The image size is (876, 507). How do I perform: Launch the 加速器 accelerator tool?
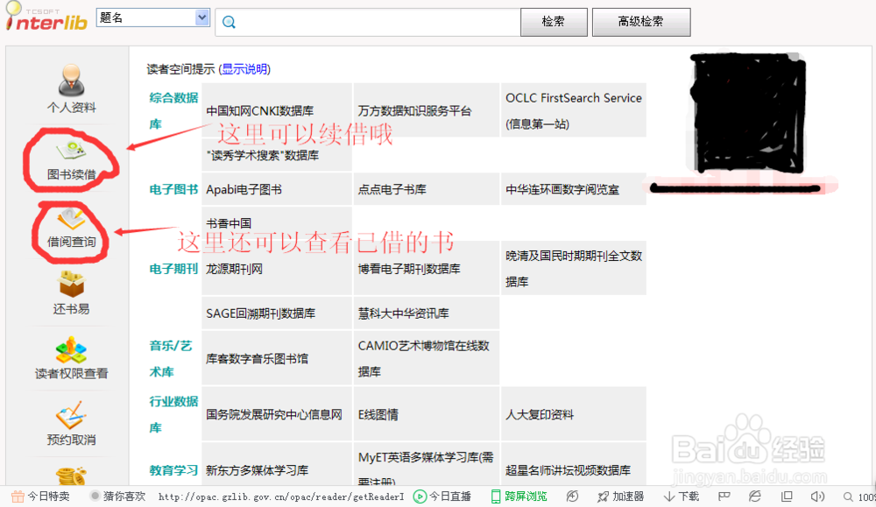(x=621, y=495)
